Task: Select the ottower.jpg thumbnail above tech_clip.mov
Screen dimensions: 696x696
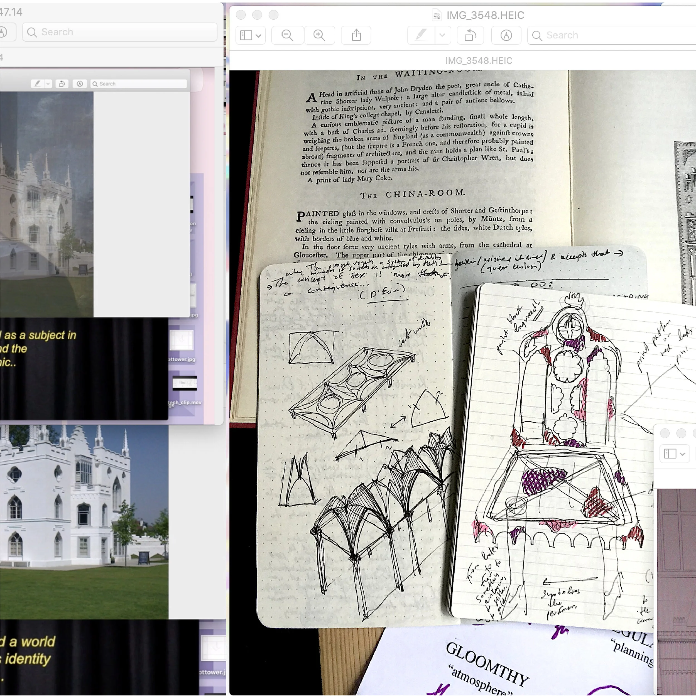Action: 182,340
